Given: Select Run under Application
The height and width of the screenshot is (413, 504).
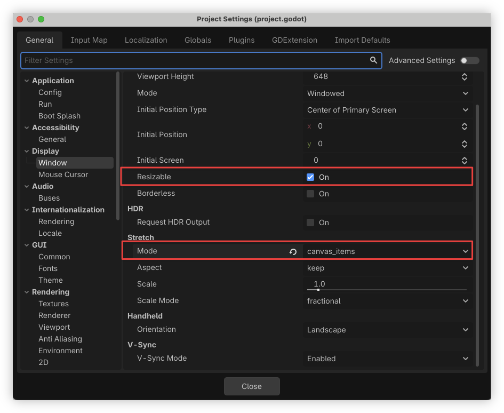Looking at the screenshot, I should tap(45, 104).
